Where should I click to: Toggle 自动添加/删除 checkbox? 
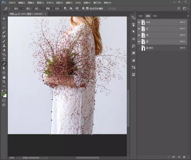point(87,8)
